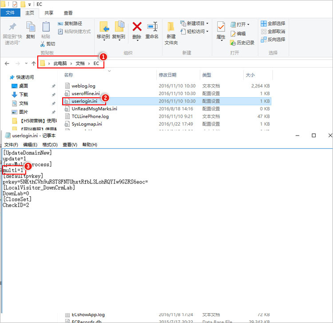Switch to the Share (共享) tab

coord(49,13)
